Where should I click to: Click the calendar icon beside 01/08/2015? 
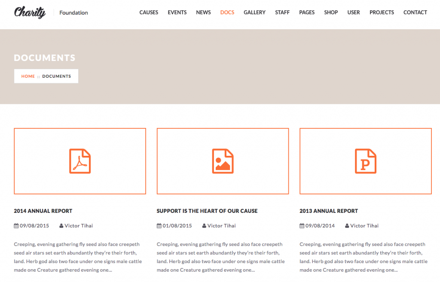159,225
